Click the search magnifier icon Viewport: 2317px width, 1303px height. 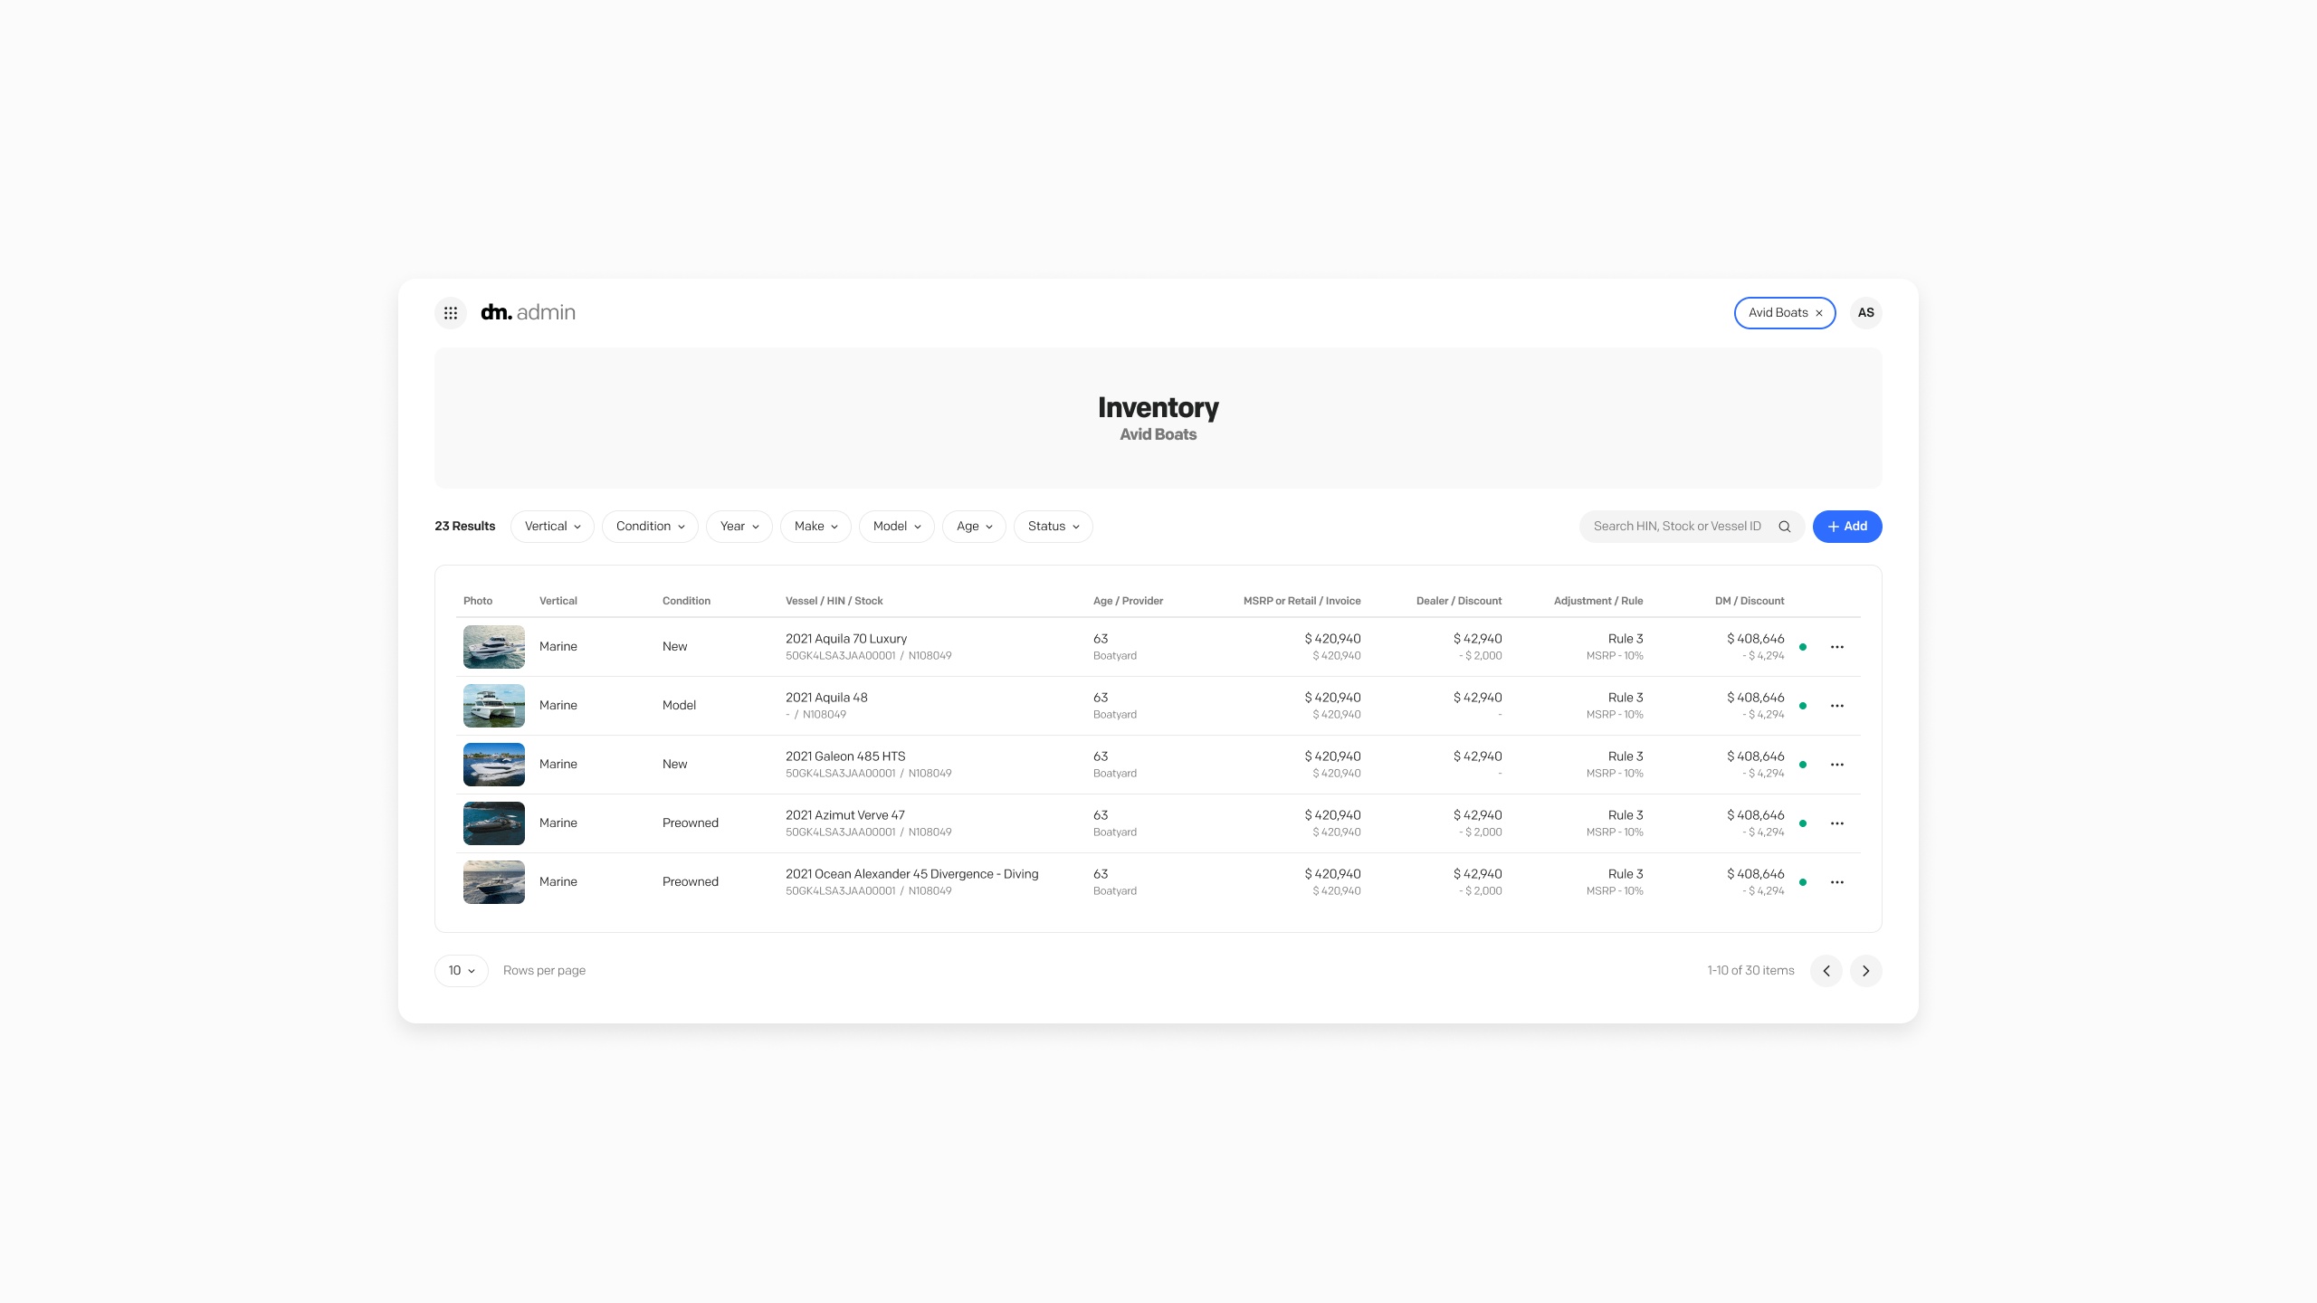click(x=1784, y=527)
